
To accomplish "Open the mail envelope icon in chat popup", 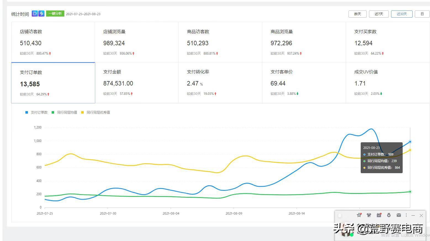I will [x=399, y=215].
